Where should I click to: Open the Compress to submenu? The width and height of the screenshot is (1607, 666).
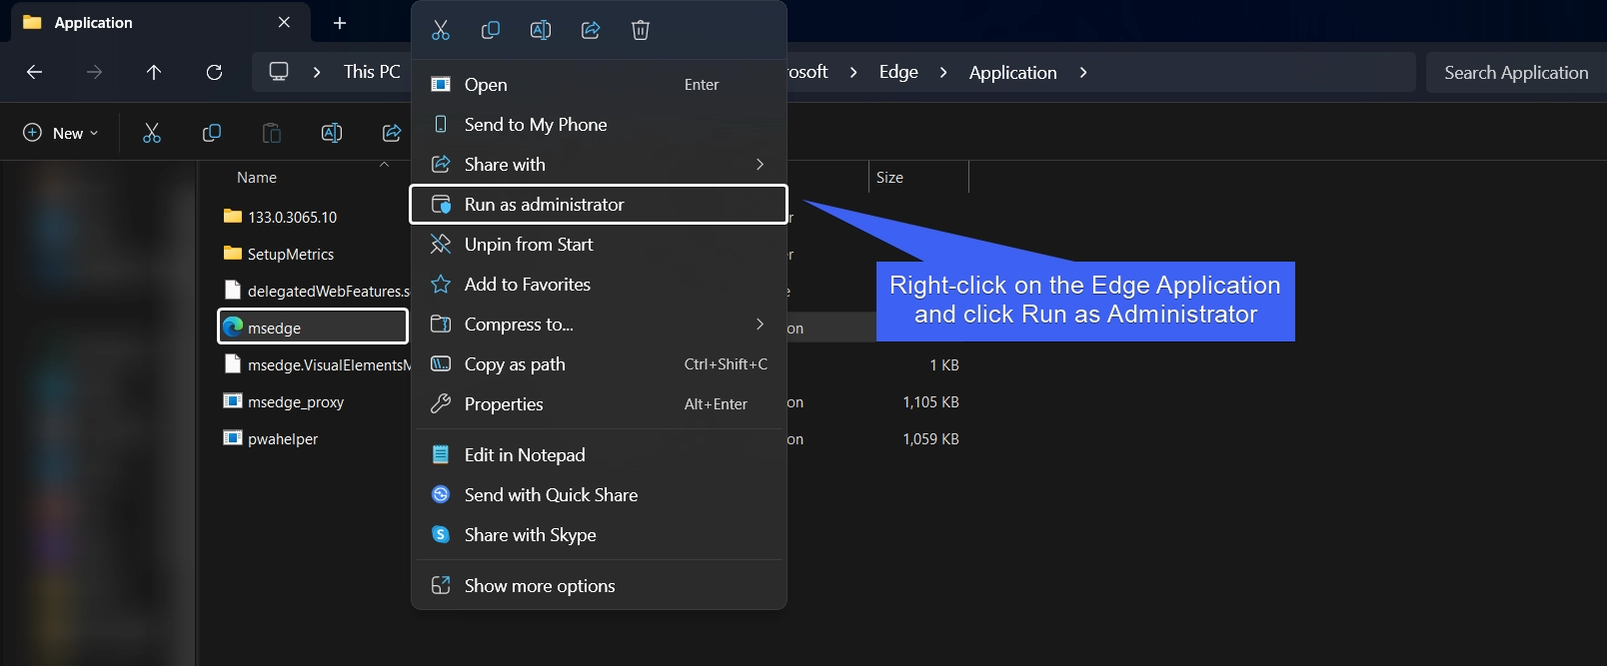tap(599, 325)
